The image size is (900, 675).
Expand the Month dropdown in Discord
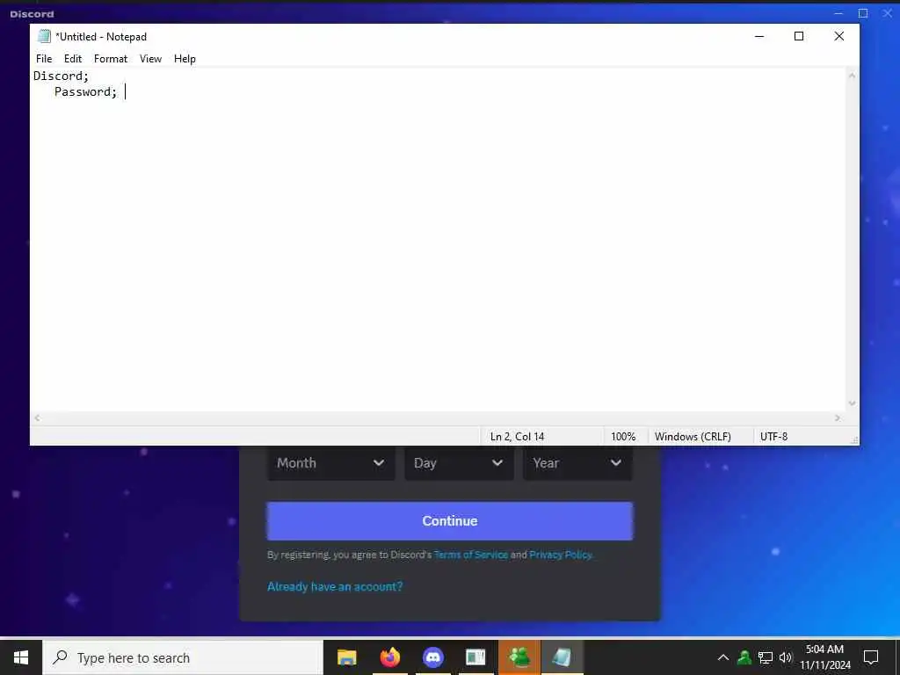pos(330,463)
